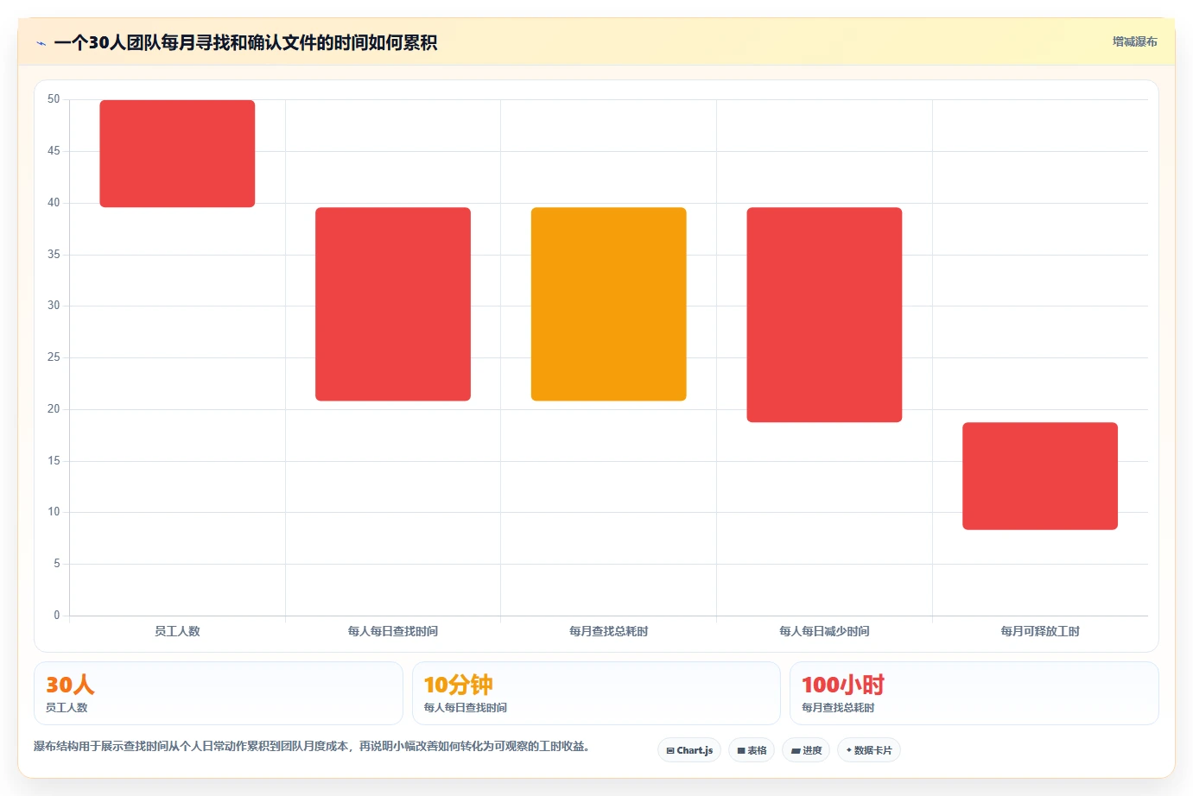Click the red bar for 每月可释放工时

click(1040, 476)
